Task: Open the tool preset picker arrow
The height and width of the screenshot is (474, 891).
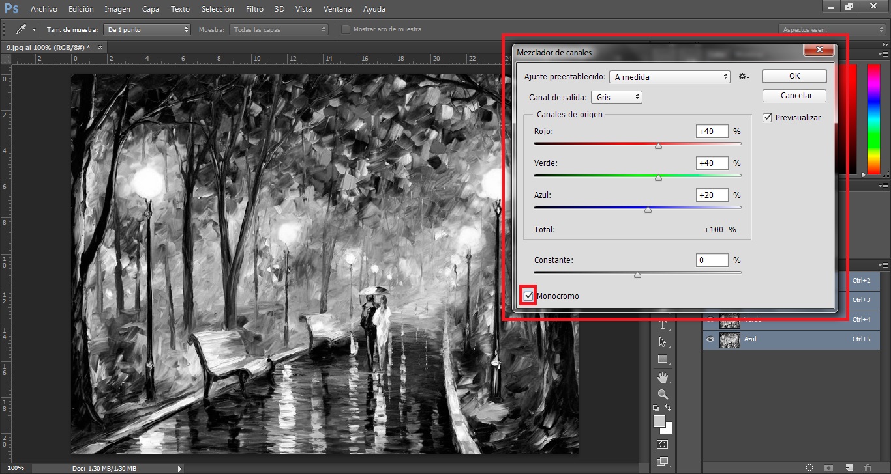Action: 34,30
